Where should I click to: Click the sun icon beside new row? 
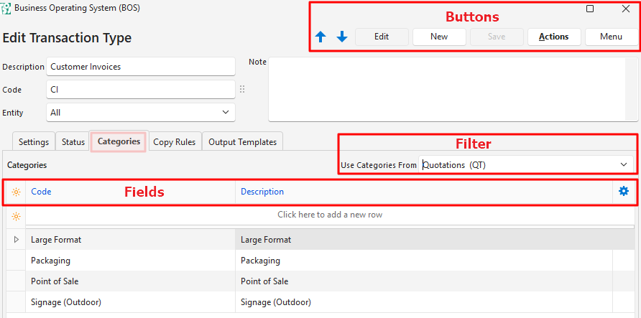click(16, 215)
